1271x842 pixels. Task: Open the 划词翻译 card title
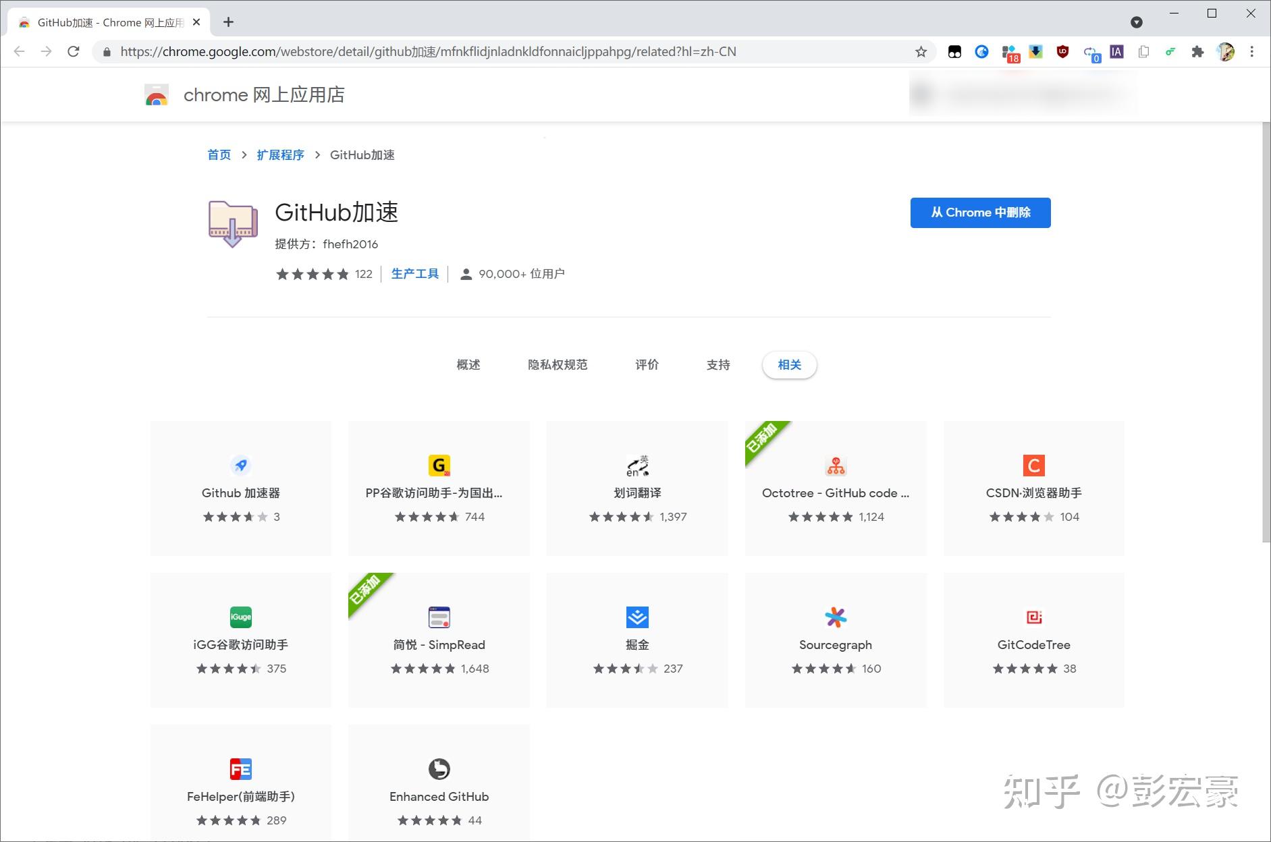[637, 493]
